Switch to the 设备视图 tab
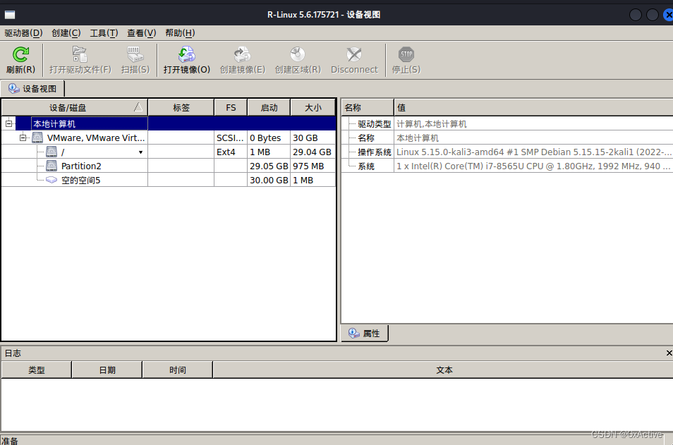 (x=32, y=89)
